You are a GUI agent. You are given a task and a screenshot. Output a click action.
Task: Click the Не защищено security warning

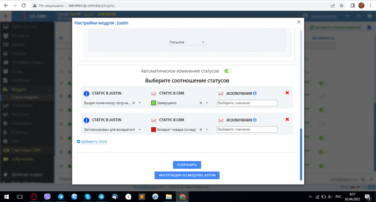point(48,5)
